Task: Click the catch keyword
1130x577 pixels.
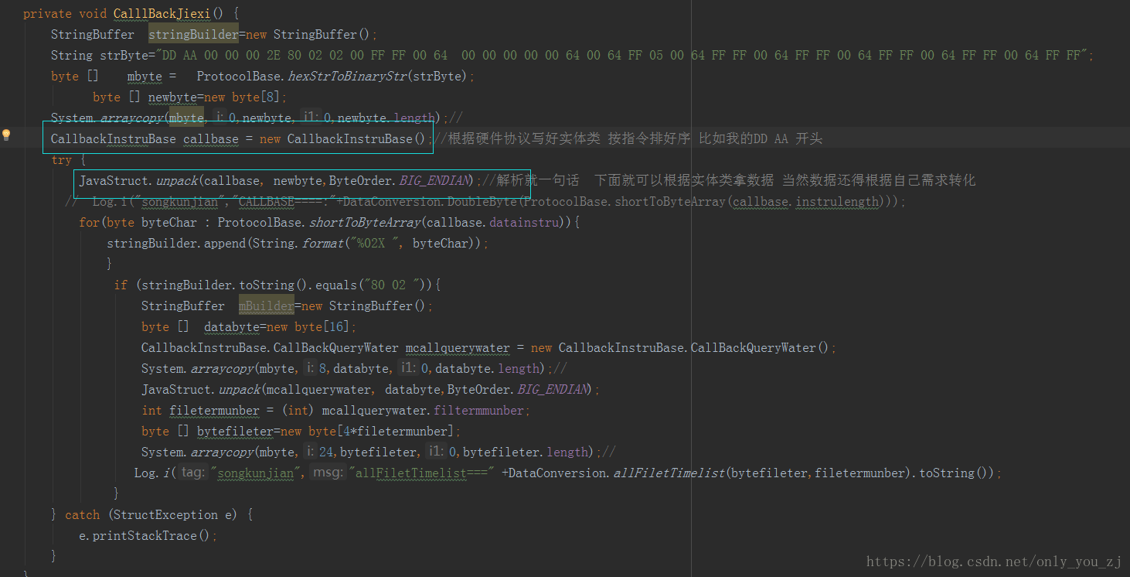Action: click(x=82, y=514)
